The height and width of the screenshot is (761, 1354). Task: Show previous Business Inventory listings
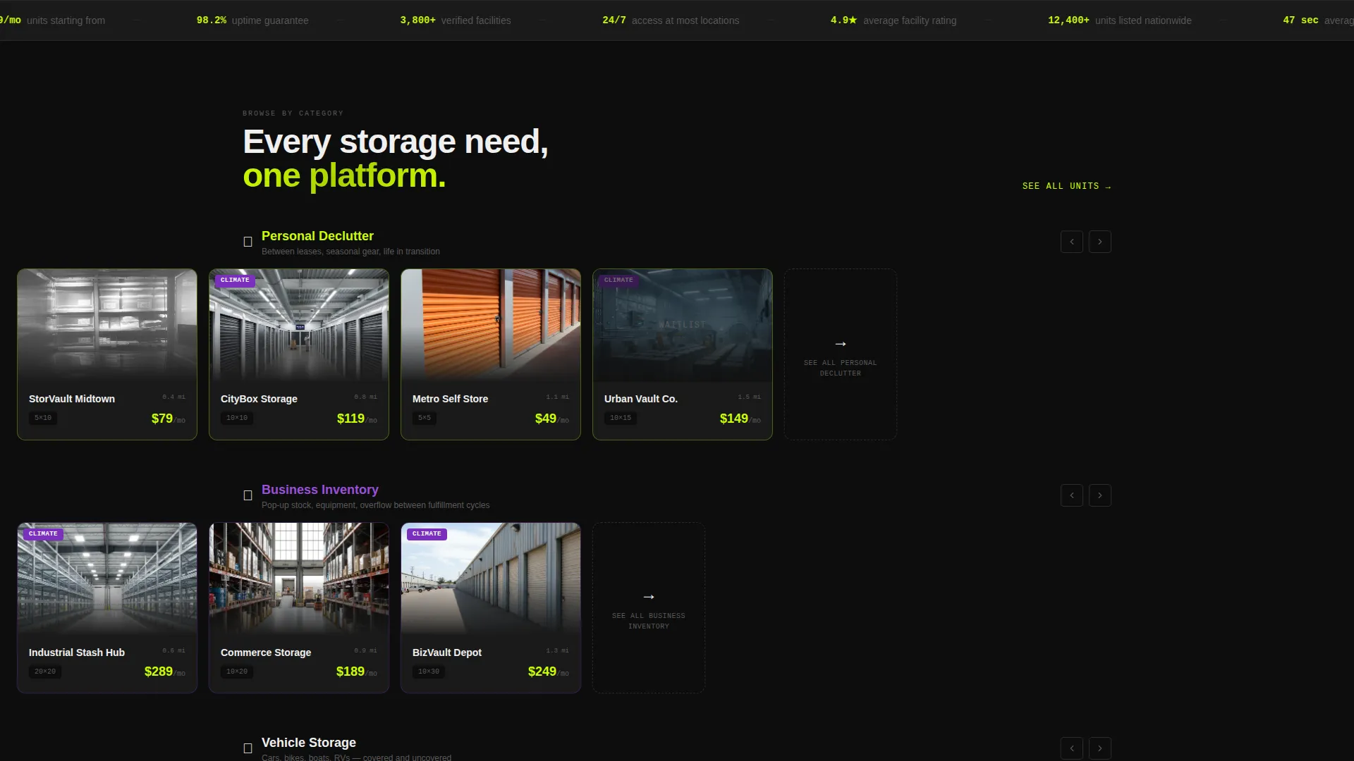[1072, 495]
